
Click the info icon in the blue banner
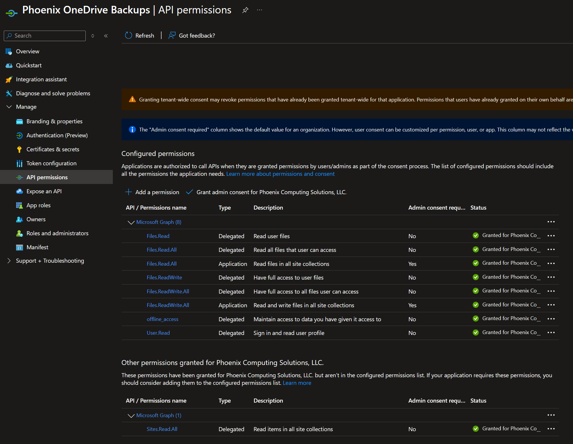pyautogui.click(x=132, y=129)
